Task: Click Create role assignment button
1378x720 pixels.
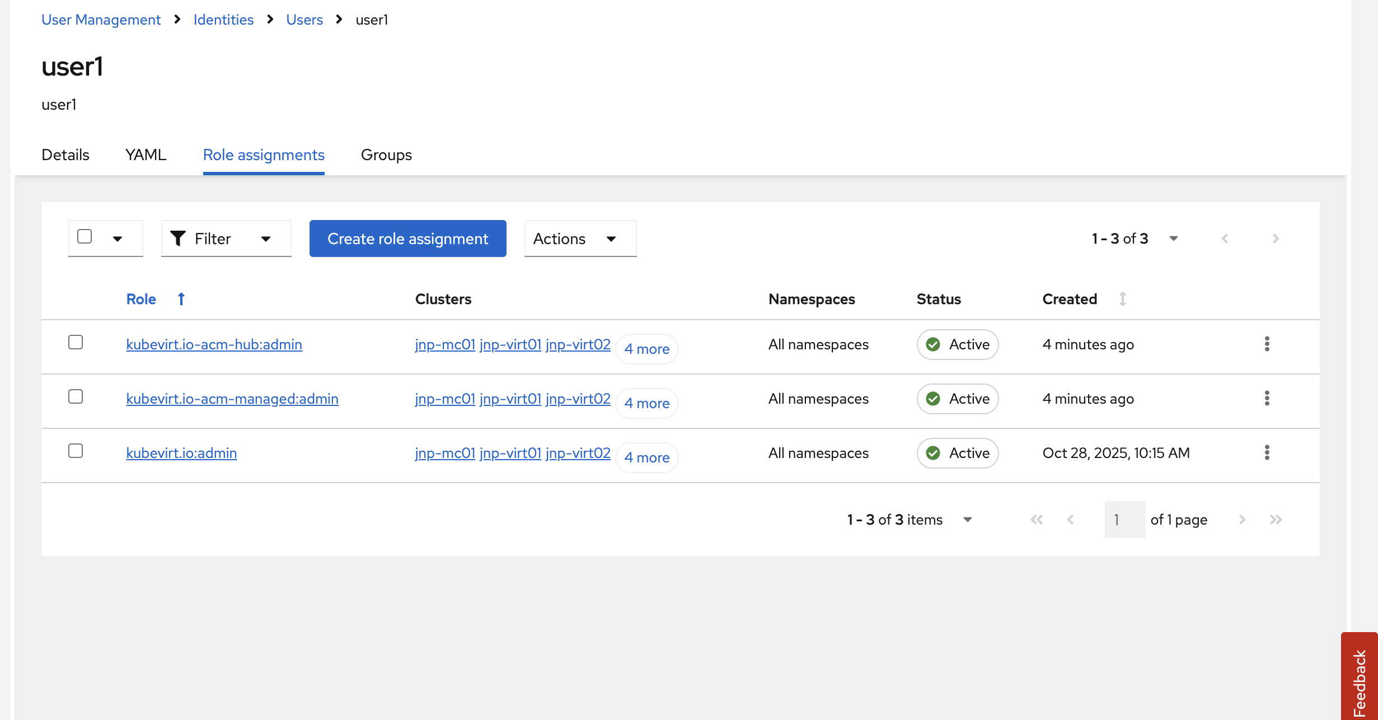Action: coord(407,239)
